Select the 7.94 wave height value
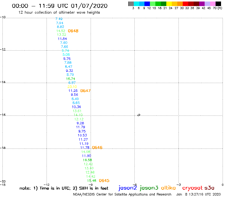This screenshot has height=197, width=225. coord(60,23)
